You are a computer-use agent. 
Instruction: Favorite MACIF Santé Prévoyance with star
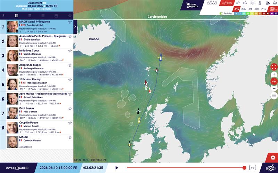(70, 22)
